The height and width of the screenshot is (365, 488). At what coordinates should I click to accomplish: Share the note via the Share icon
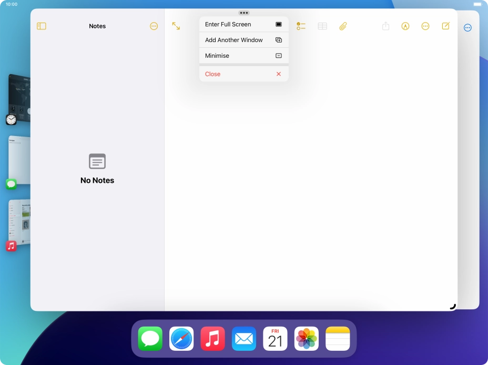[x=385, y=26]
